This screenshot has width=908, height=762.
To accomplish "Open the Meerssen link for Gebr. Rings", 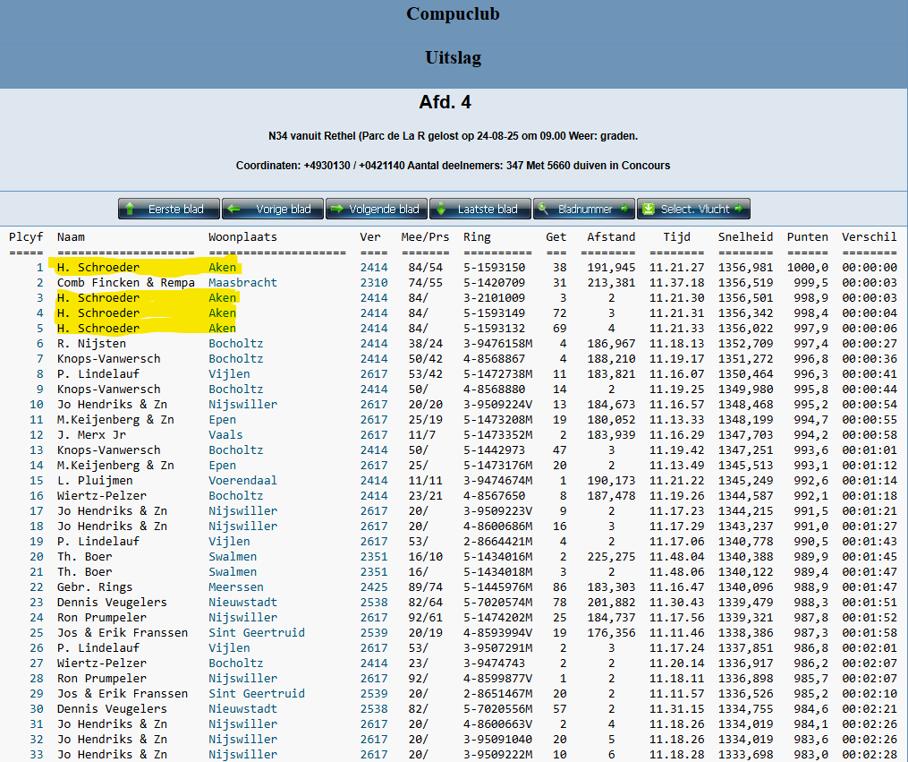I will pos(236,587).
